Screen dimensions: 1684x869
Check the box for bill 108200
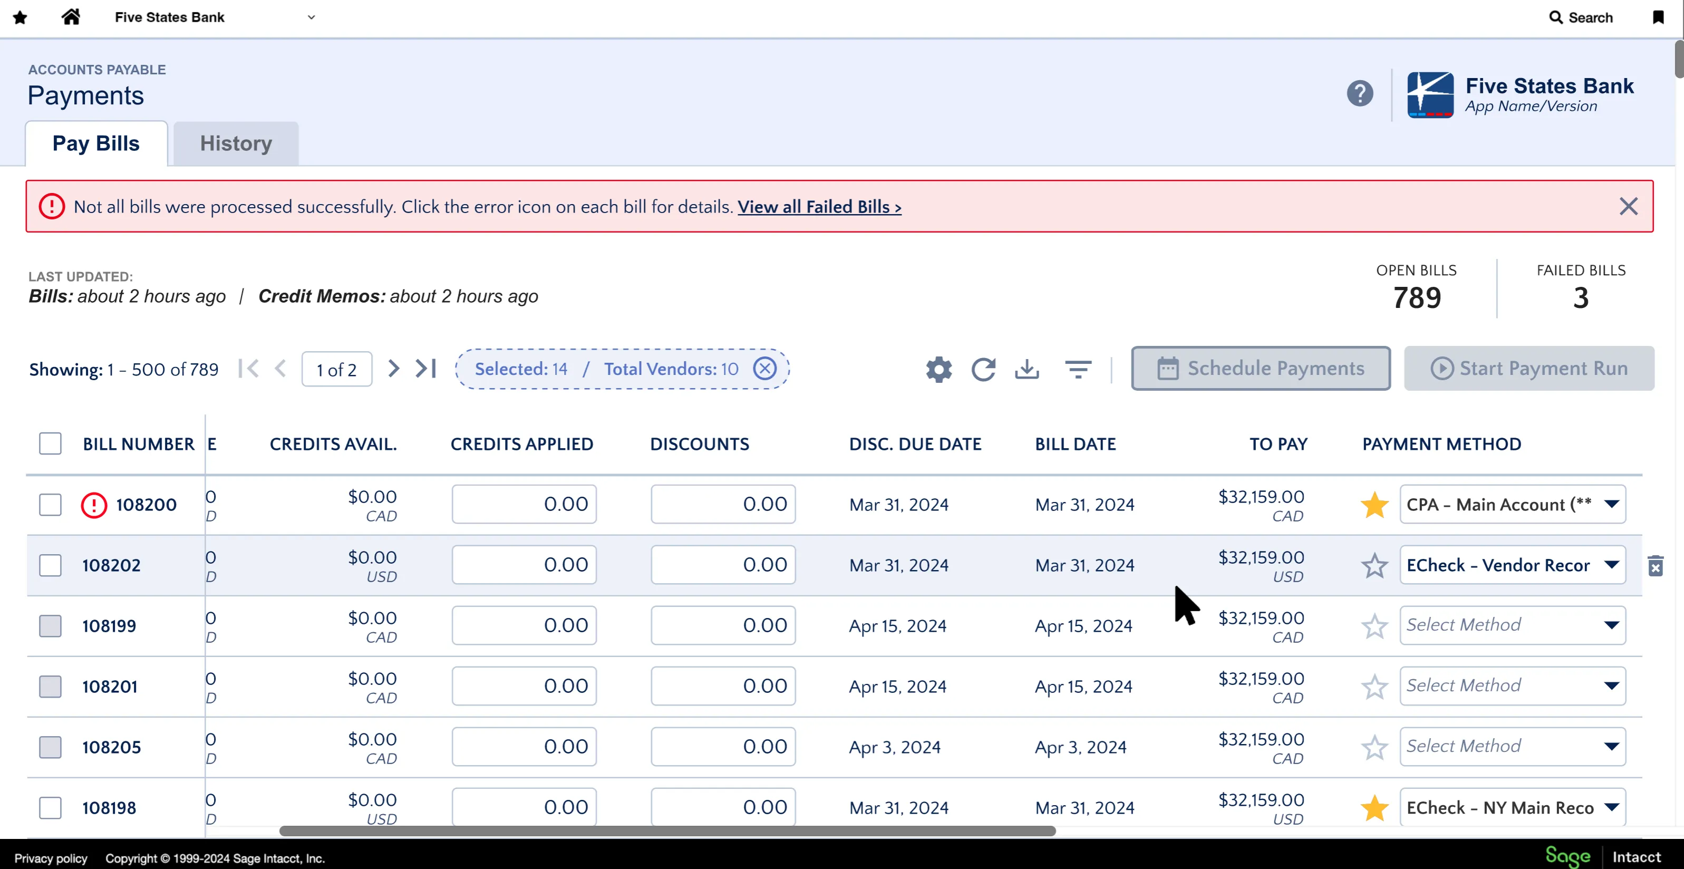coord(50,505)
